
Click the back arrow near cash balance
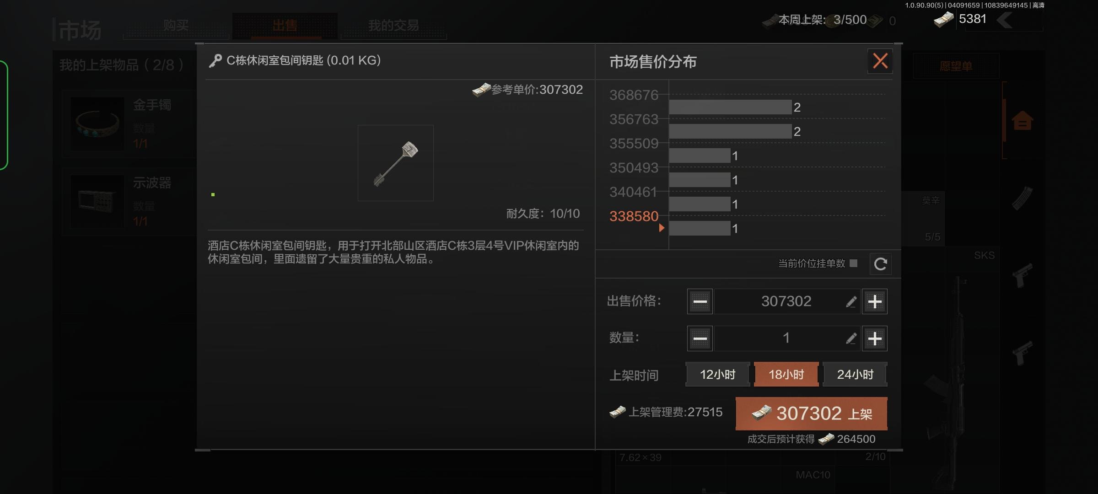(x=1005, y=20)
